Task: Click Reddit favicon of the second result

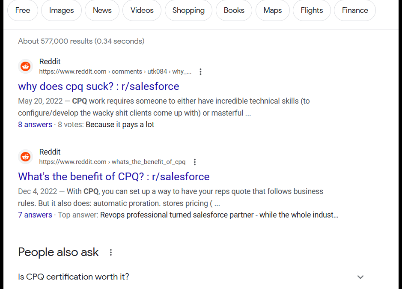Action: coord(26,157)
